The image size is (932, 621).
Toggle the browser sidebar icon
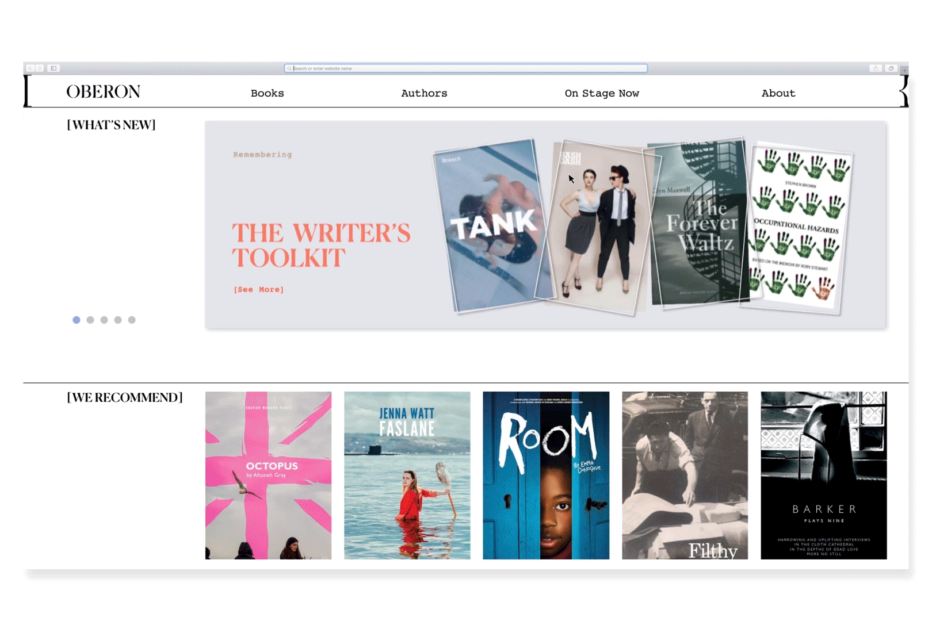[54, 68]
